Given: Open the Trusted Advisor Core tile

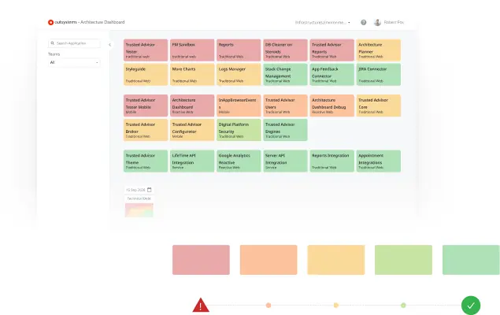Looking at the screenshot, I should click(379, 106).
